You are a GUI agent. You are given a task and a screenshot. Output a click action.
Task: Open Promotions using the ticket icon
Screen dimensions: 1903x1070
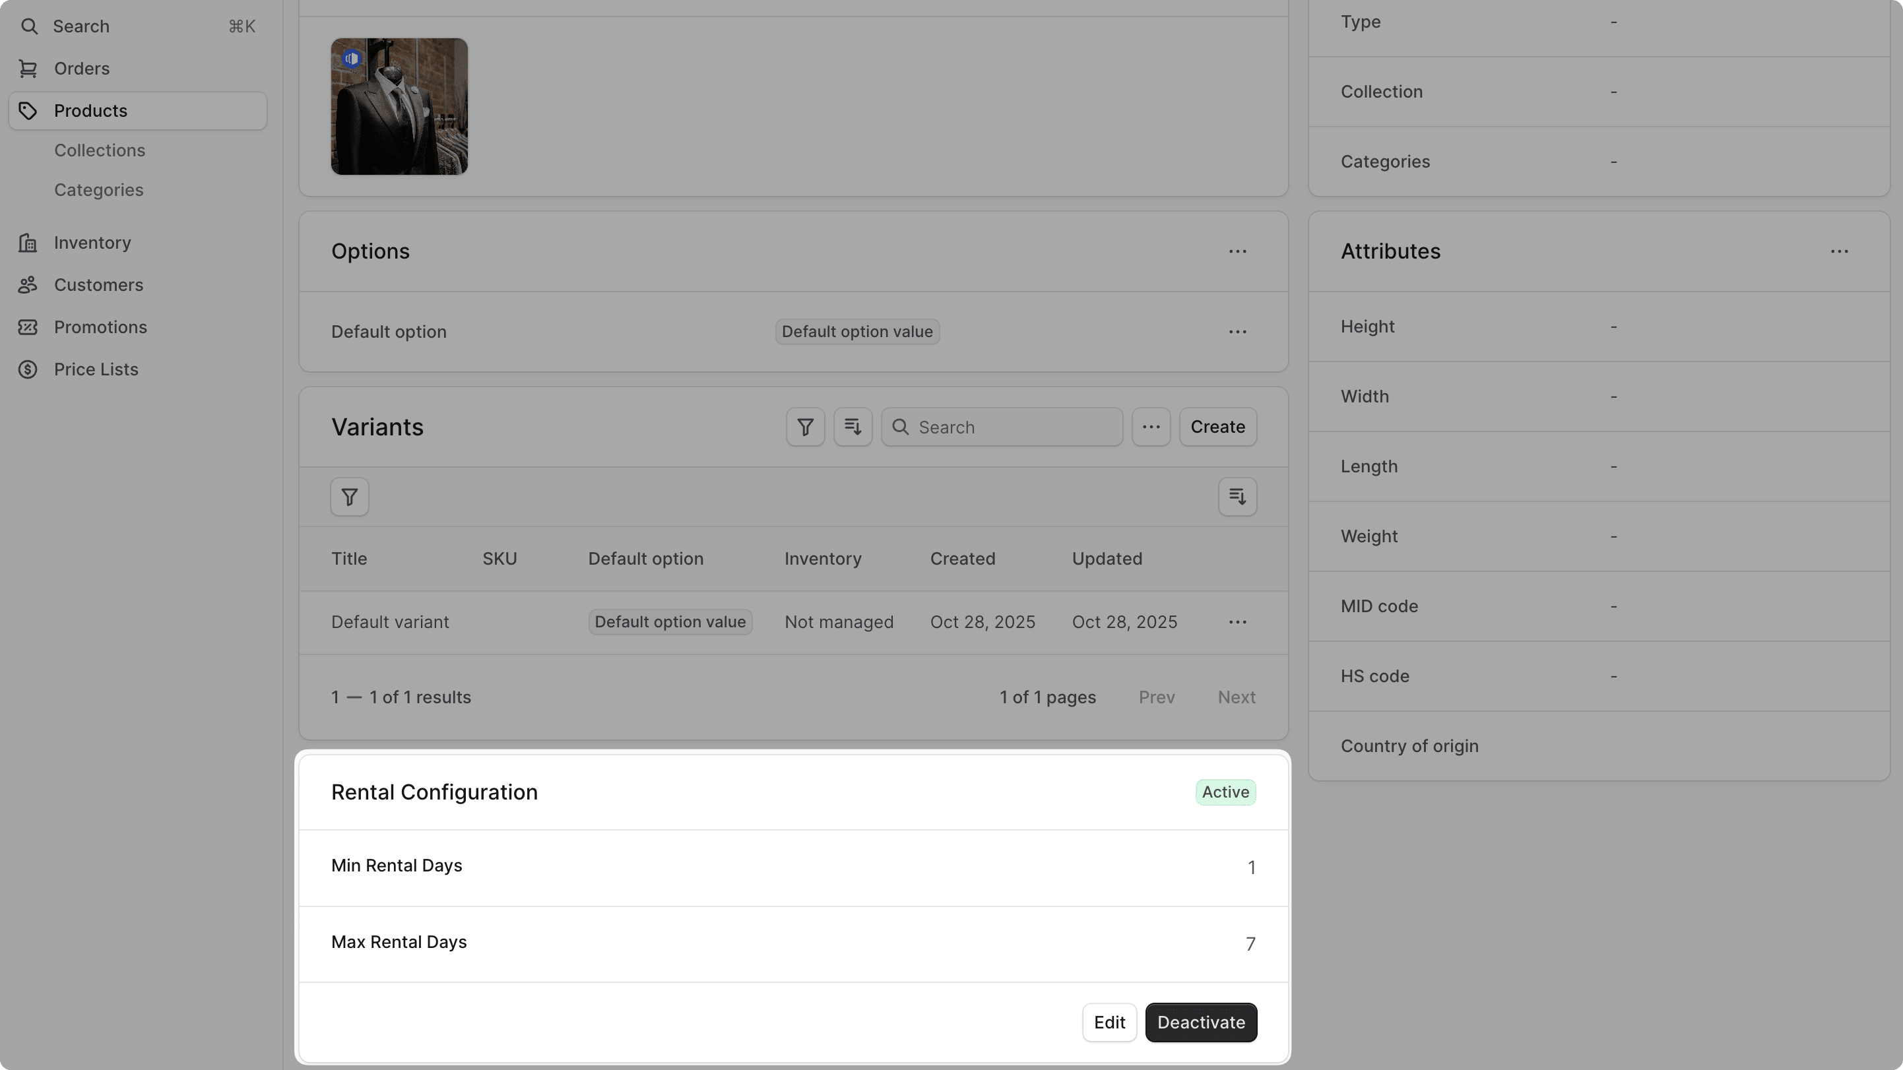coord(28,327)
